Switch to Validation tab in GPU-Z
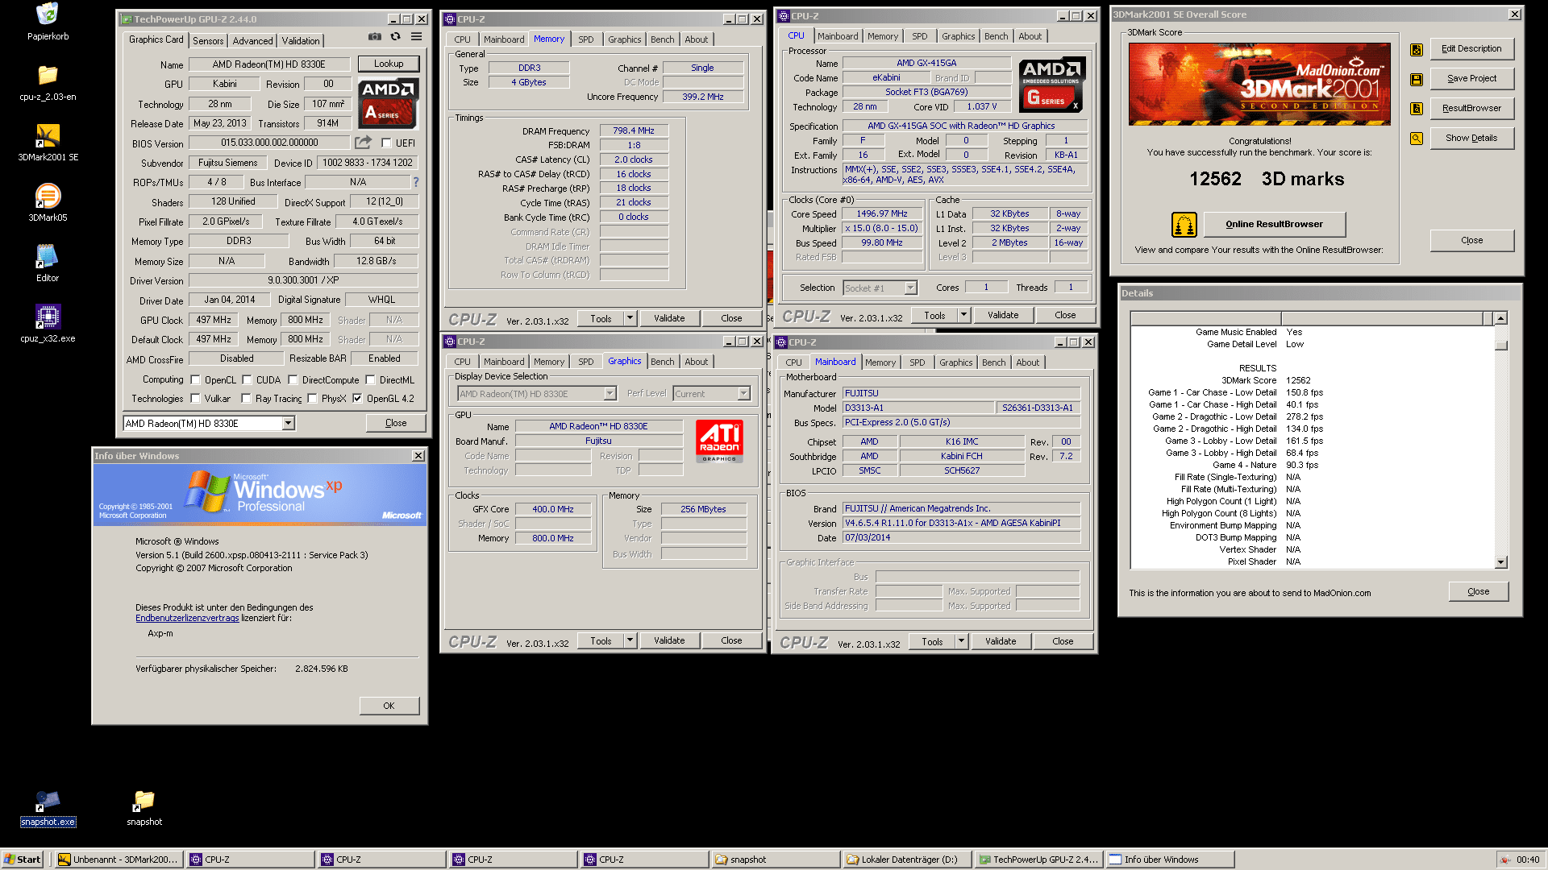The width and height of the screenshot is (1548, 870). tap(301, 40)
